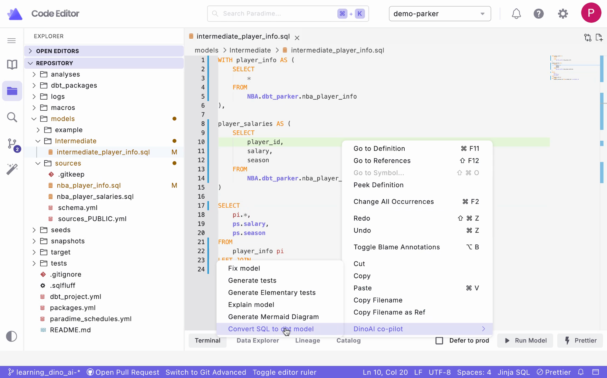The width and height of the screenshot is (607, 378).
Task: Click the new file icon above the editor
Action: pos(599,37)
